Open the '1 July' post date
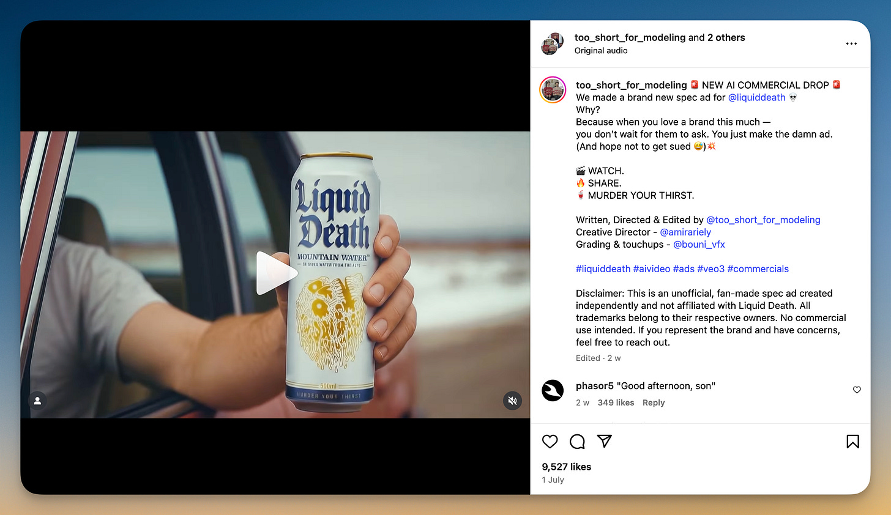 pos(553,480)
